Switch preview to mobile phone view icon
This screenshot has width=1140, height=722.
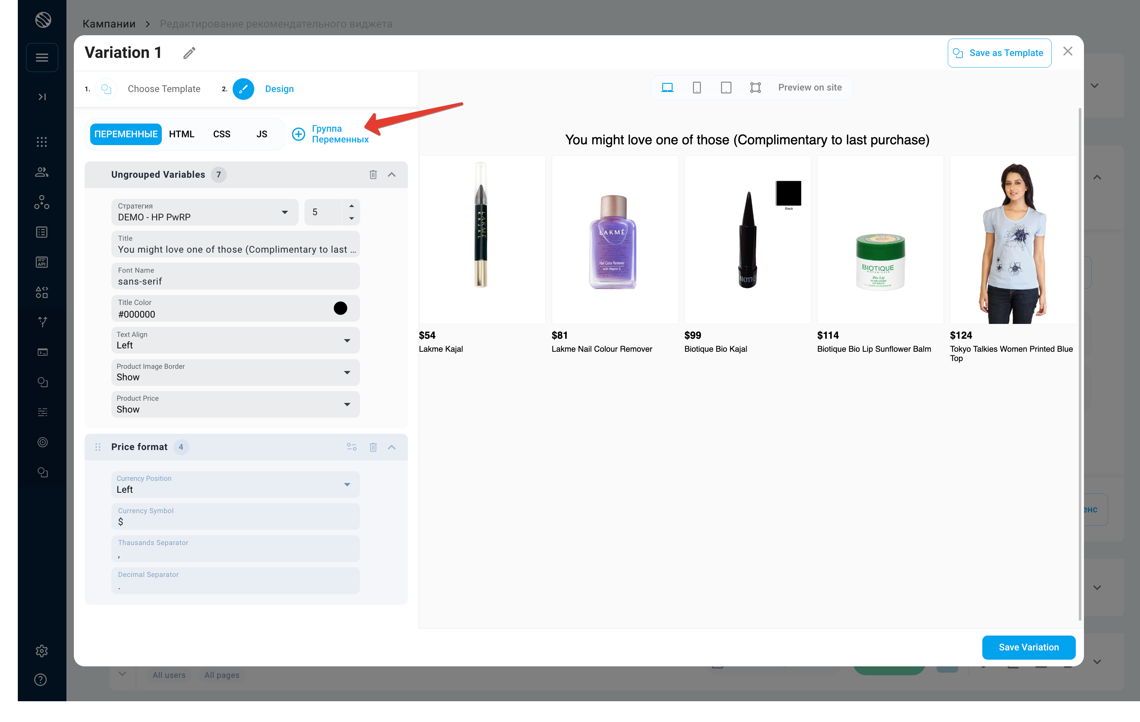[x=697, y=88]
